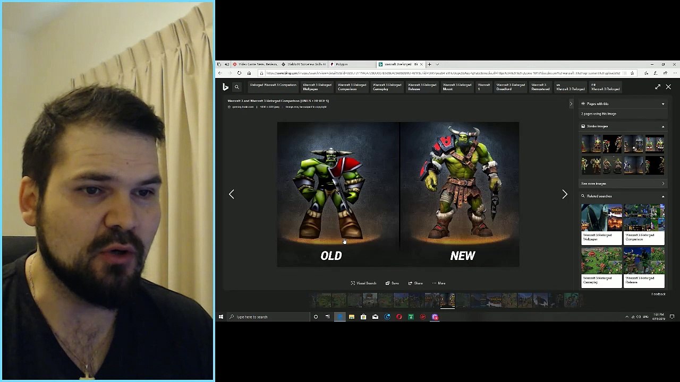Send Feedback via the Feedback link
Screen dimensions: 680x382
(x=658, y=294)
